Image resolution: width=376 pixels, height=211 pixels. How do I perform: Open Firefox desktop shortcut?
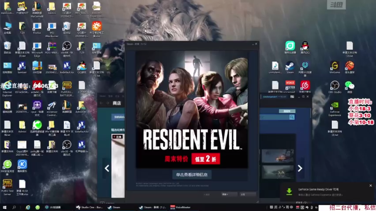[x=37, y=28]
